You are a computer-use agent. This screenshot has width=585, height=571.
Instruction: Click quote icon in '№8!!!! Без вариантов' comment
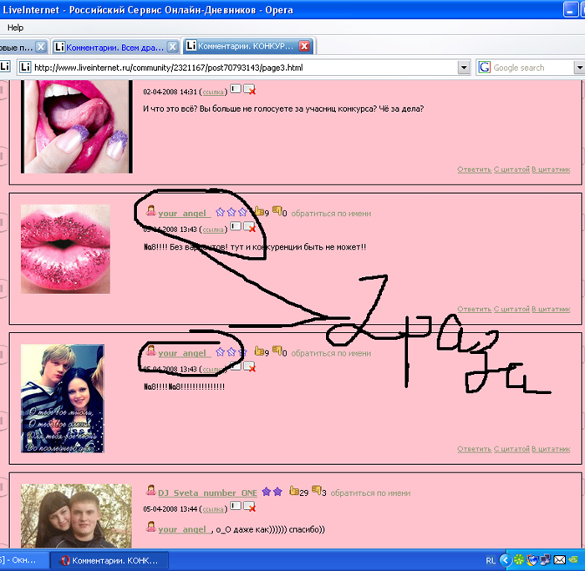(236, 226)
